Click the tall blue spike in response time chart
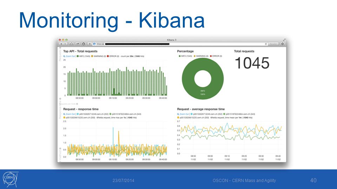 click(113, 137)
